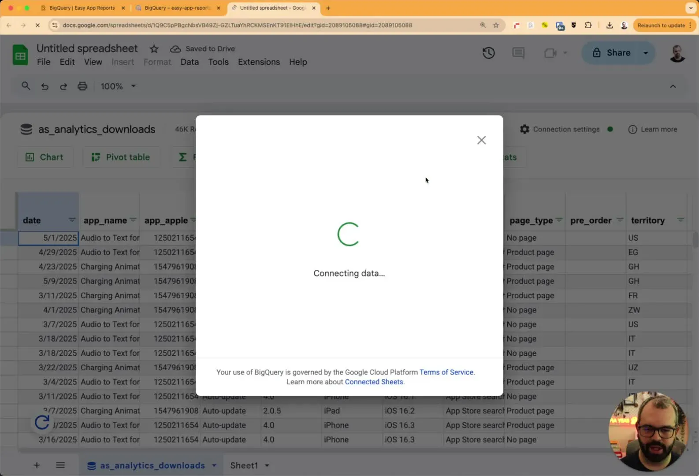Viewport: 699px width, 476px height.
Task: Open the Chrome extensions puzzle icon
Action: coord(588,25)
